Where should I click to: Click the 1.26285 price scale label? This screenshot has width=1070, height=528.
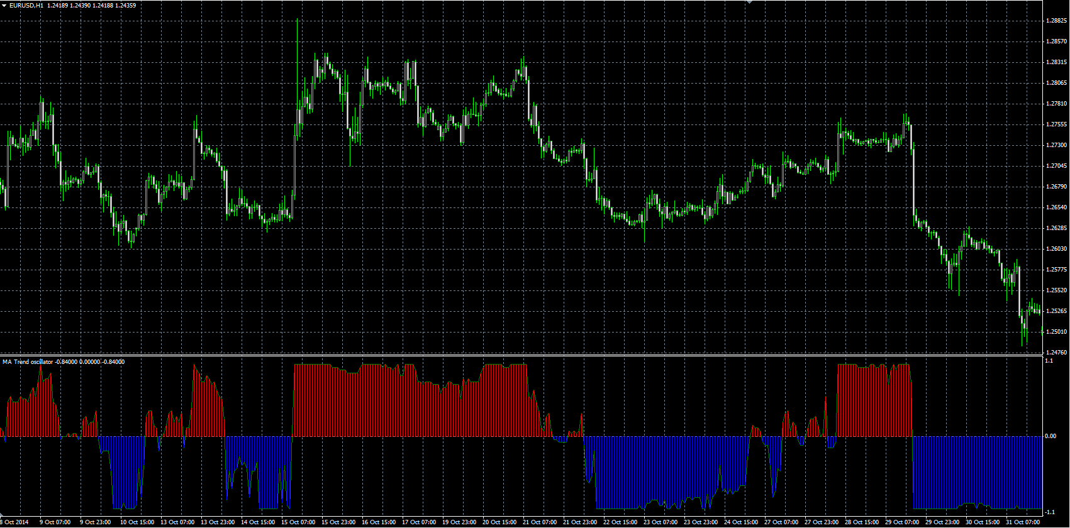(1057, 228)
